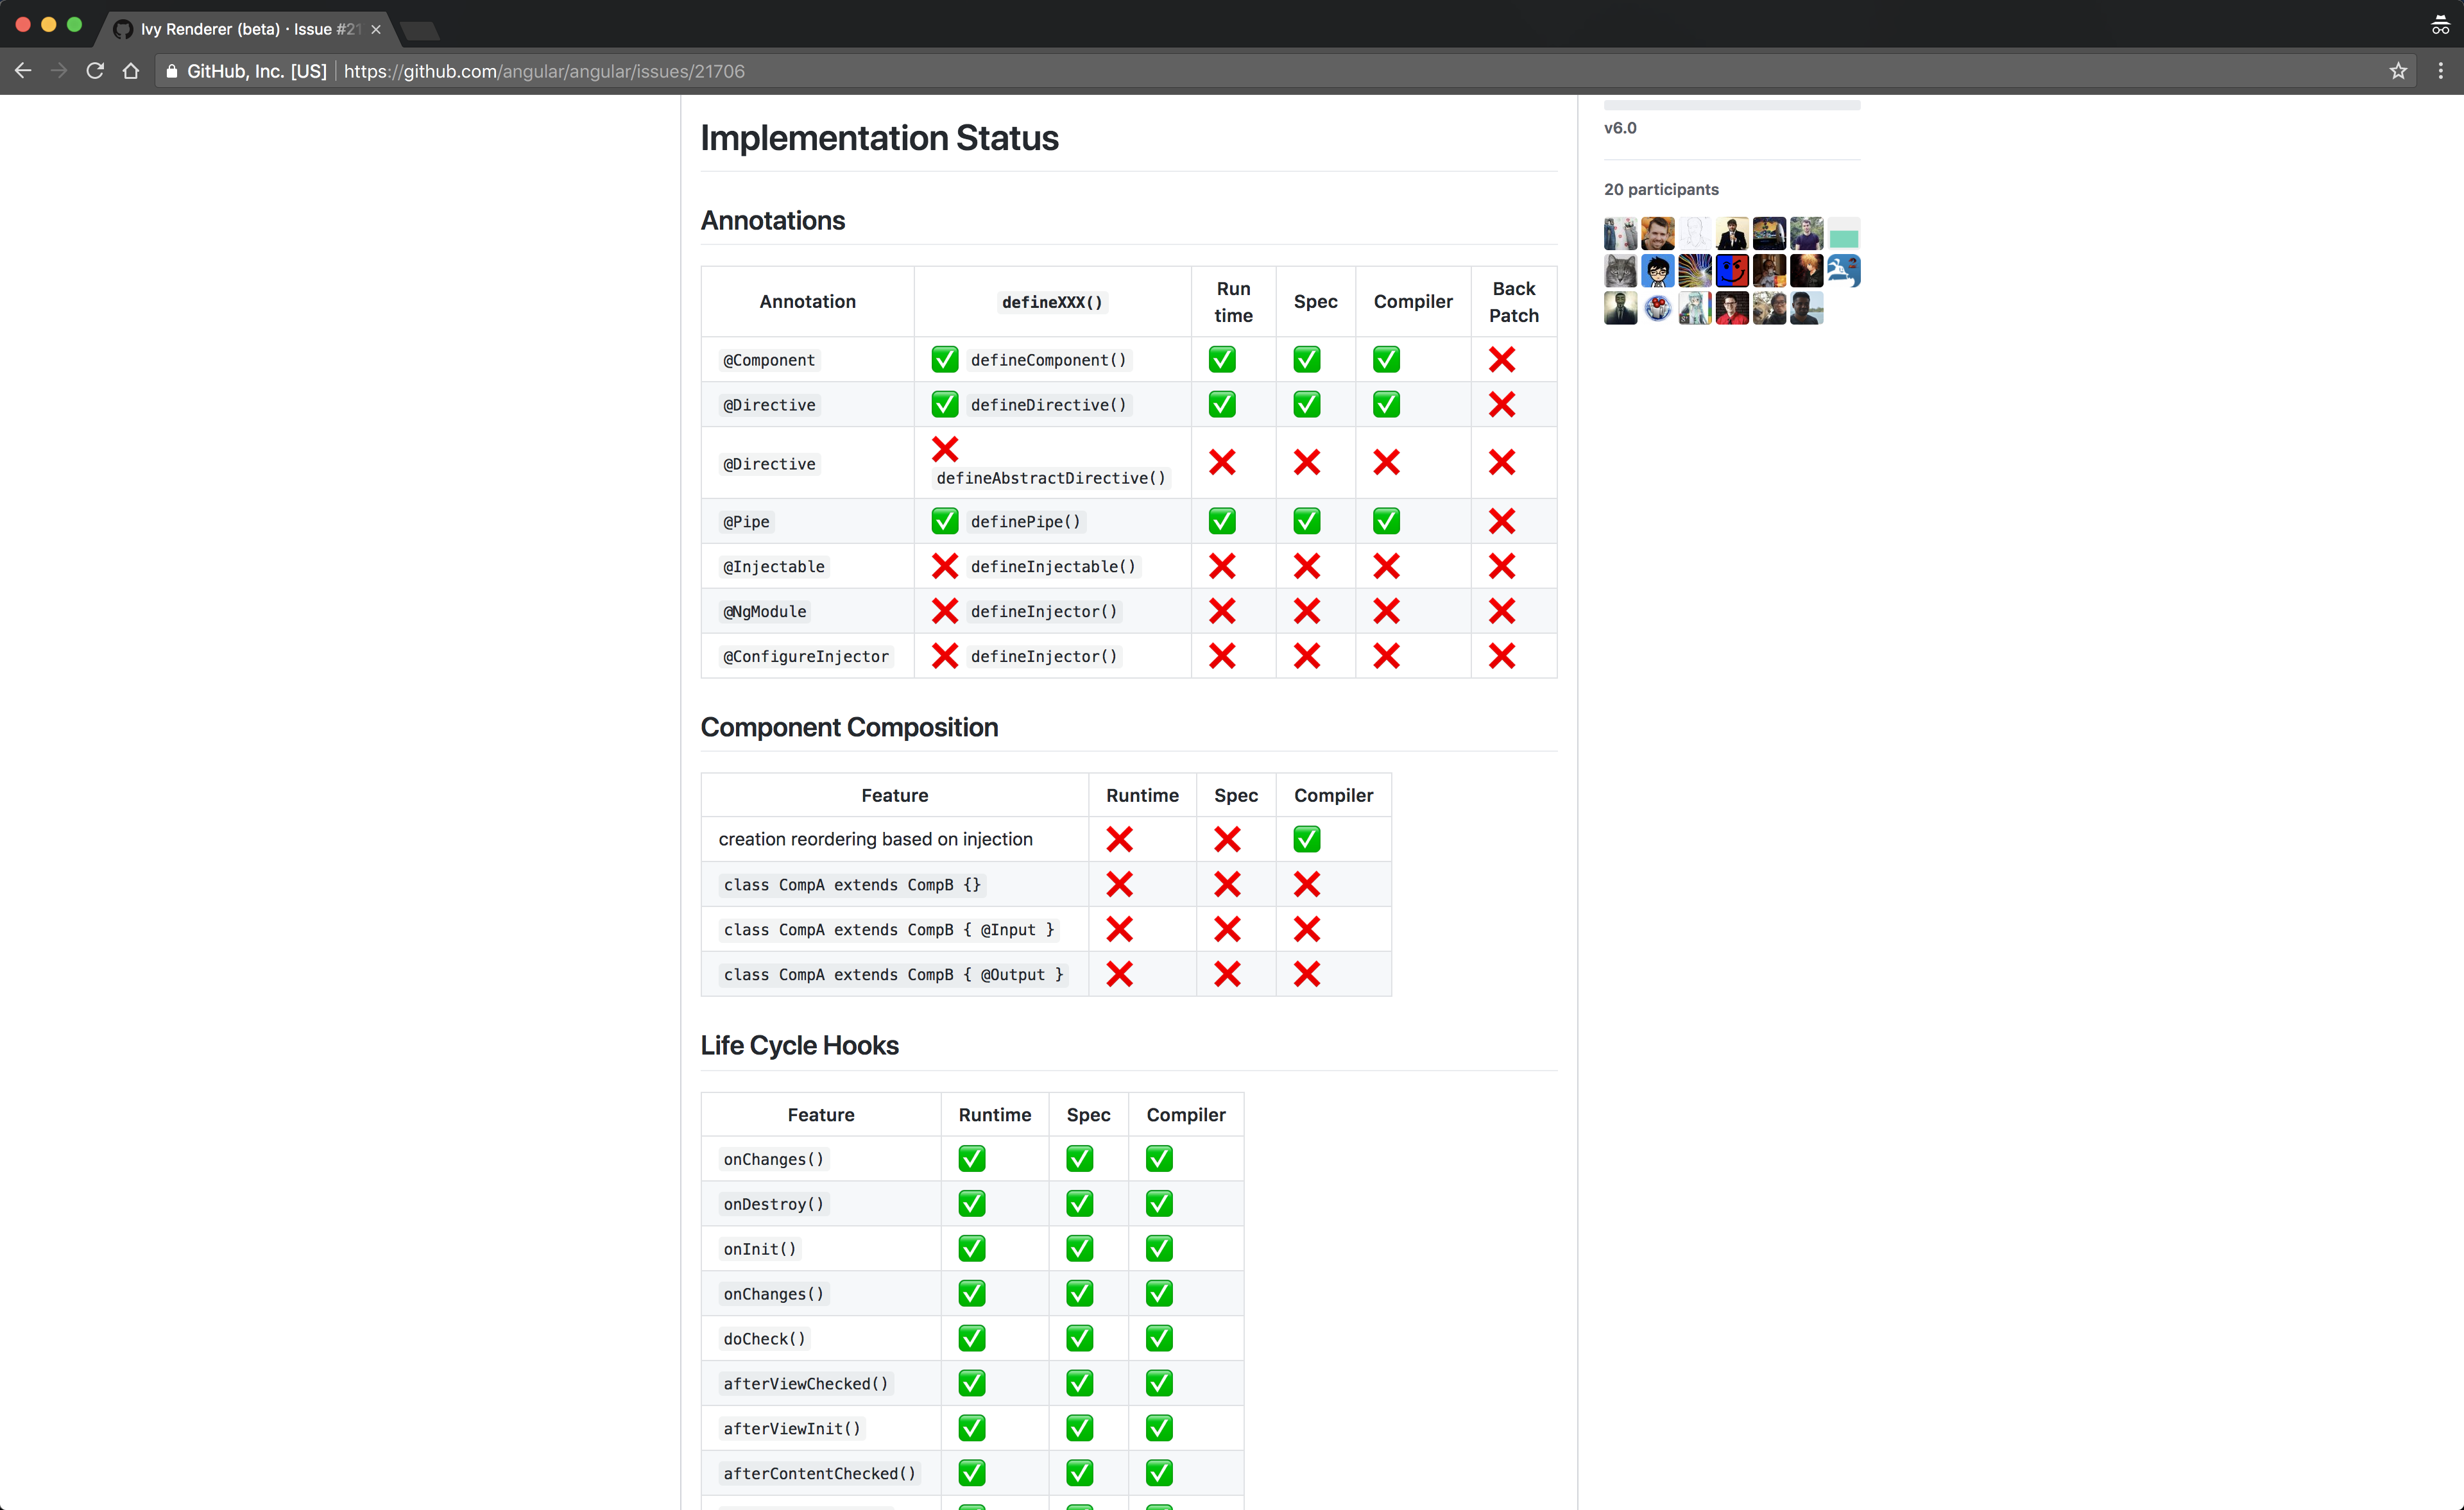Bookmark this page with the star icon
This screenshot has width=2464, height=1510.
[2398, 71]
